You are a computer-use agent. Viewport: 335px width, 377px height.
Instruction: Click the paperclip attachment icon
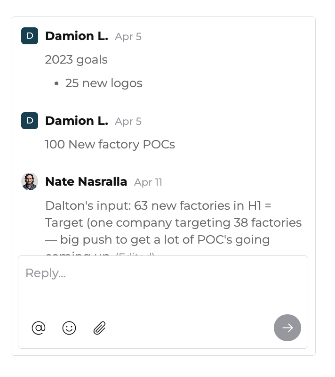click(99, 328)
